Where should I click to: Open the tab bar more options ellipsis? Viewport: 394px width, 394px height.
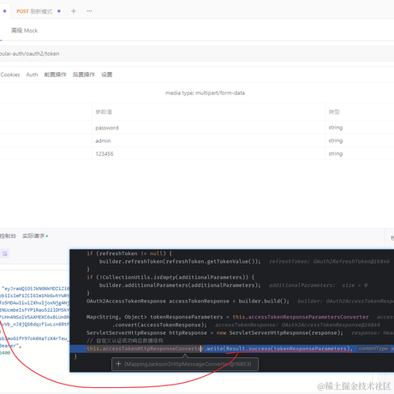point(89,11)
